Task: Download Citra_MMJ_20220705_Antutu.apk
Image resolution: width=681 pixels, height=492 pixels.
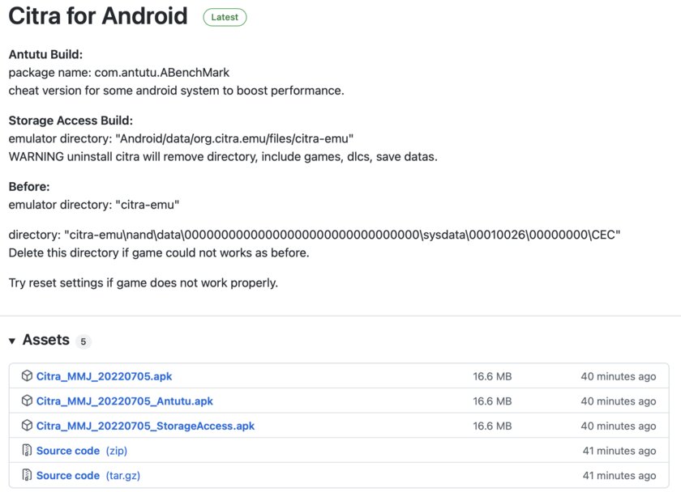Action: (124, 401)
